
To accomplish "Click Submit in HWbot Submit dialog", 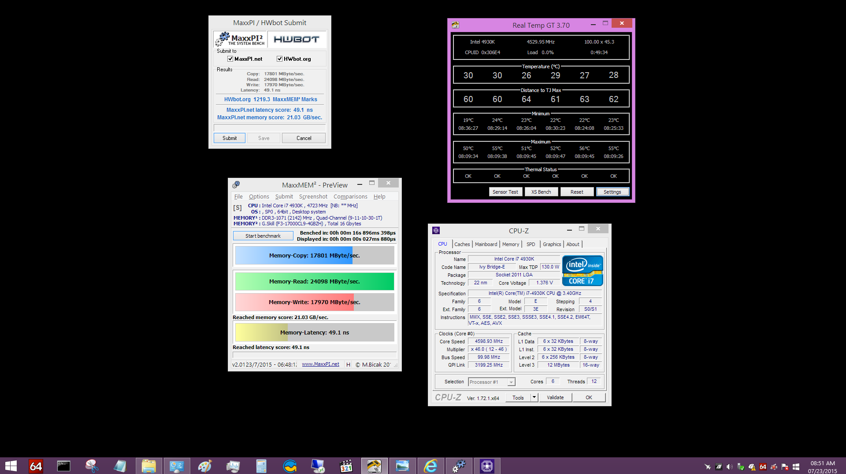I will (x=230, y=138).
